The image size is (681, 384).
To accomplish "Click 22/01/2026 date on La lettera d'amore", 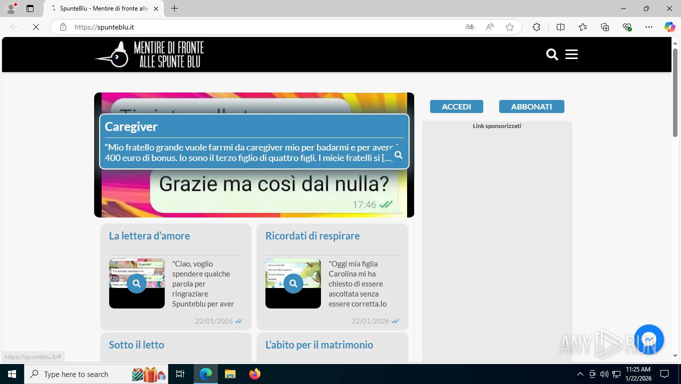I will (x=214, y=321).
